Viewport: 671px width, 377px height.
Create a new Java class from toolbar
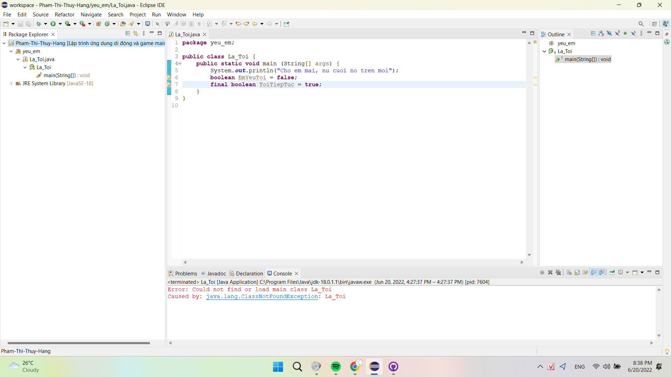coord(108,23)
